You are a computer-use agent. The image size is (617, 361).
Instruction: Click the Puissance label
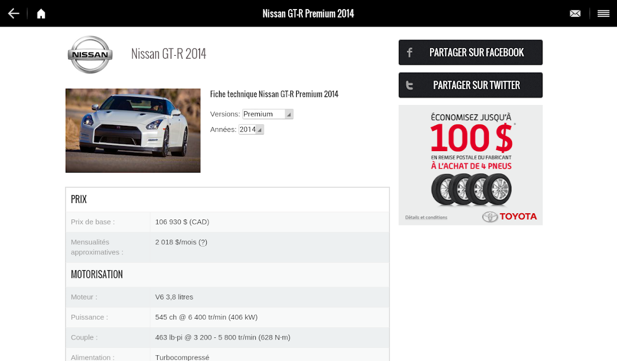coord(89,317)
